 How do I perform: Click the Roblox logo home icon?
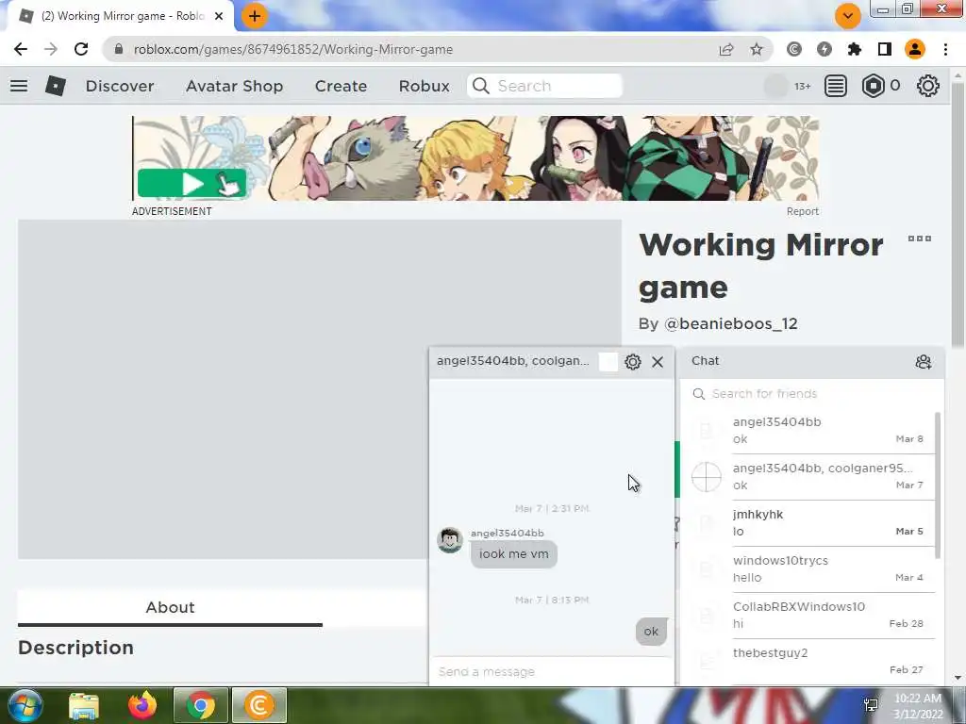pyautogui.click(x=56, y=86)
